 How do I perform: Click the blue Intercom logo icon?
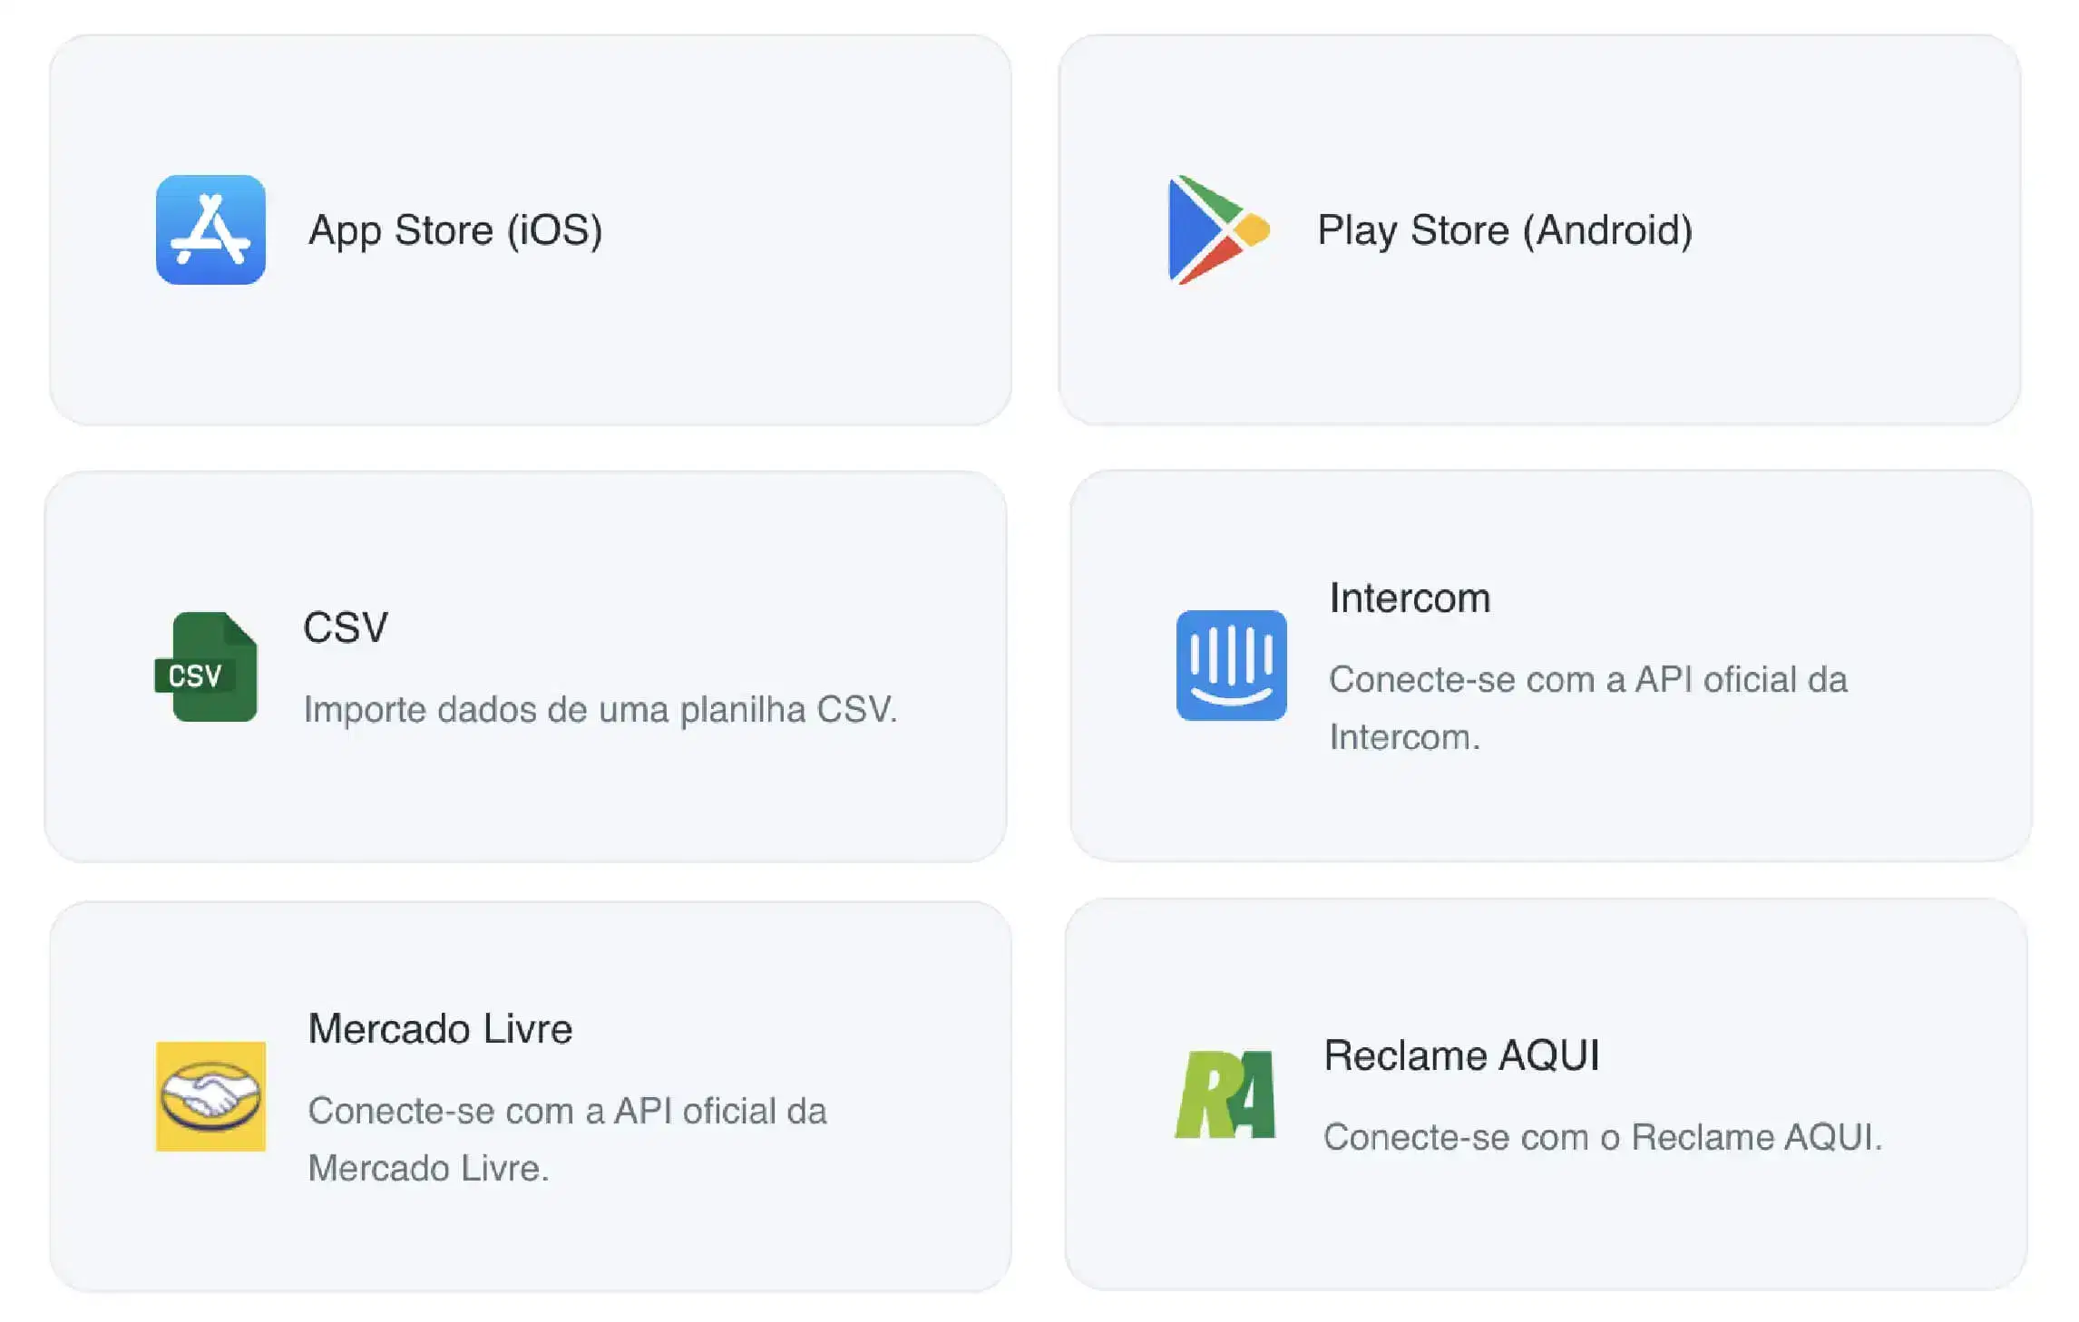pos(1231,665)
